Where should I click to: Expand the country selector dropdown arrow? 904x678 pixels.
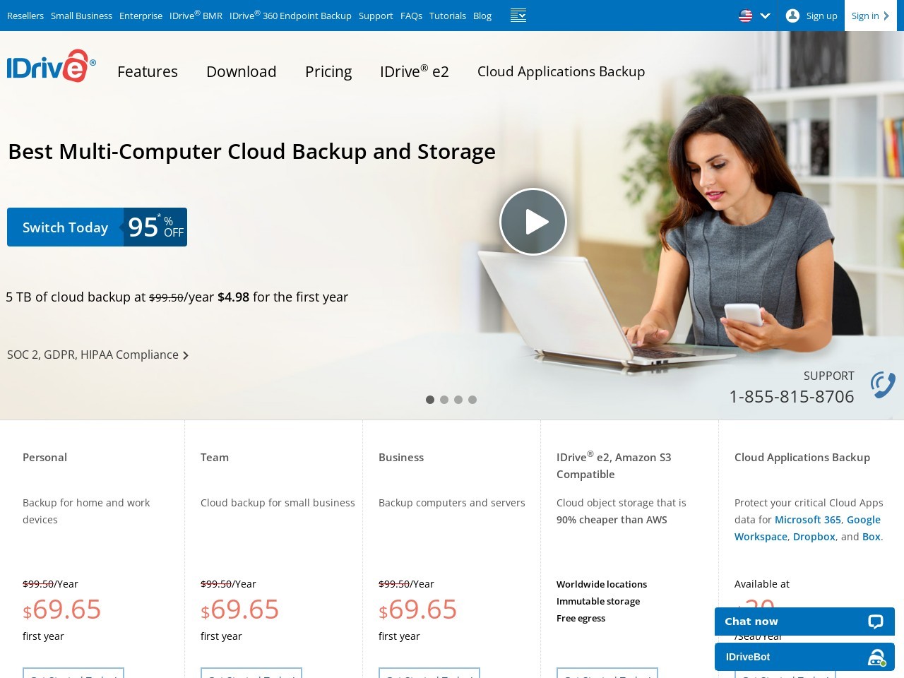(x=765, y=16)
